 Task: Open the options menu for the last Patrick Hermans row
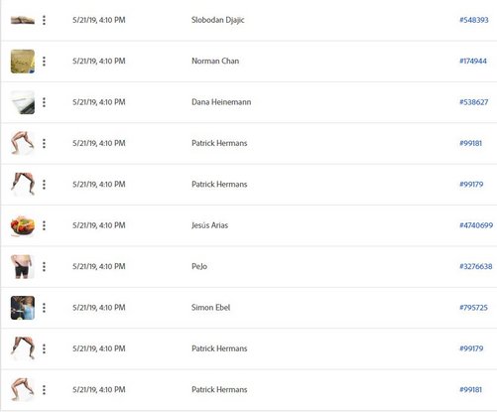(x=44, y=390)
